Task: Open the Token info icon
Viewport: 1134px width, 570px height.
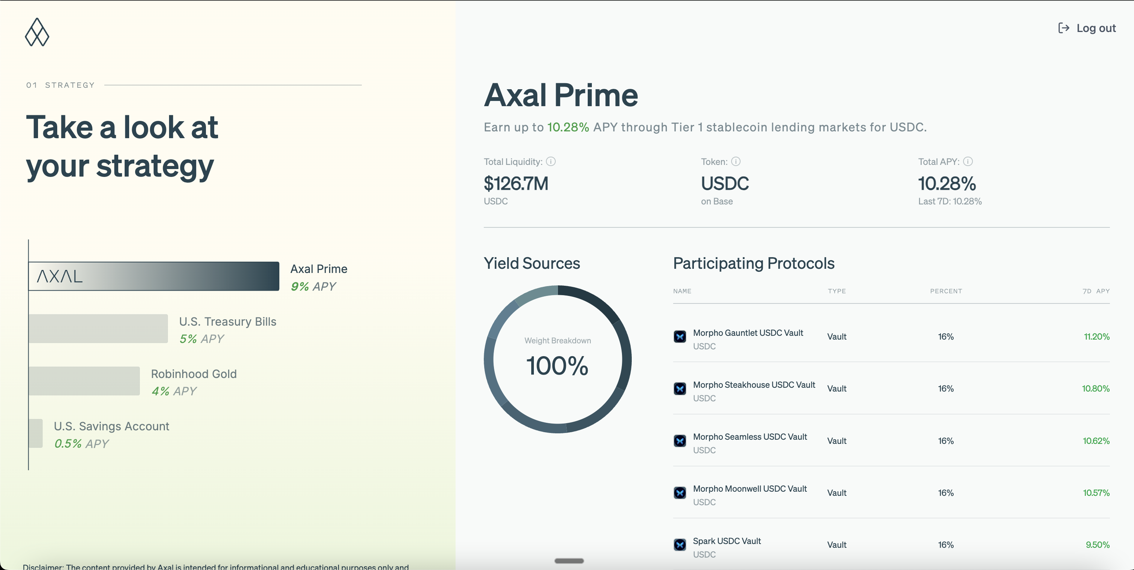Action: [736, 162]
